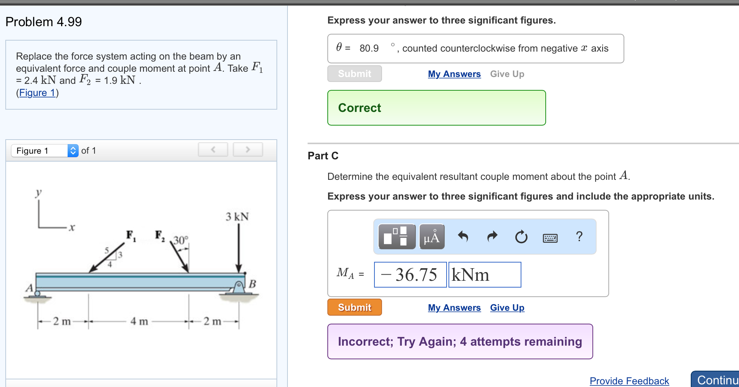The width and height of the screenshot is (739, 387).
Task: Click the theta answer field showing 80.9
Action: coord(369,48)
